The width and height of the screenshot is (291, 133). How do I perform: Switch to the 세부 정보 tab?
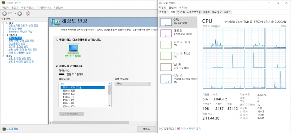click(217, 12)
